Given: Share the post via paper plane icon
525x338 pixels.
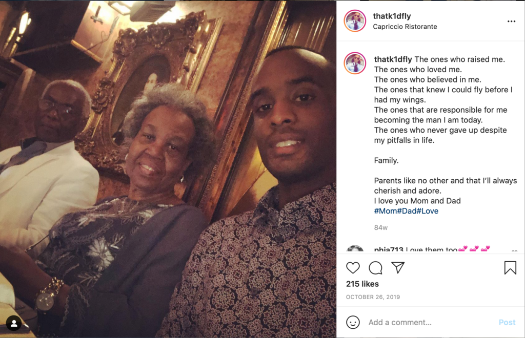Looking at the screenshot, I should click(398, 267).
